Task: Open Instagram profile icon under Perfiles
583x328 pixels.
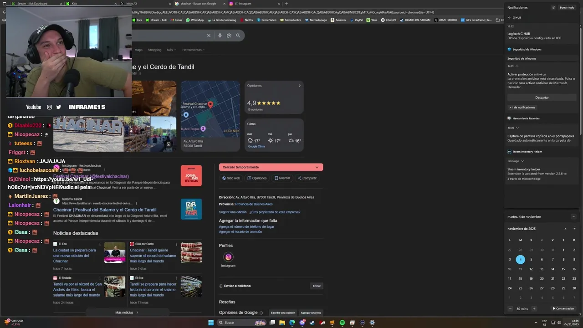Action: click(x=228, y=257)
